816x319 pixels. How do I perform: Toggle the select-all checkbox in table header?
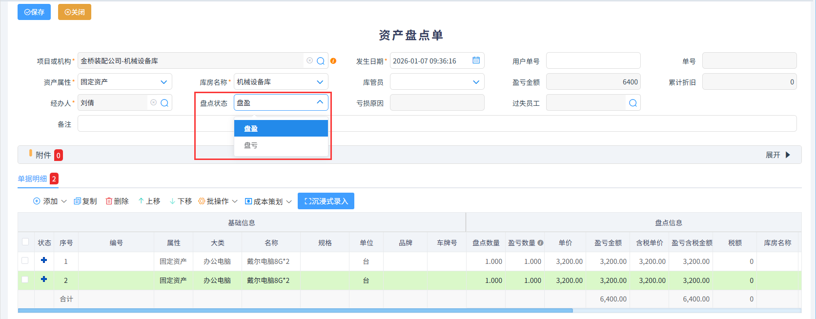25,242
